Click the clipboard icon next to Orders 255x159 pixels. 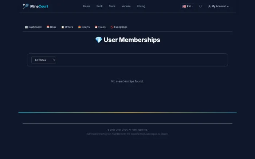pos(63,27)
